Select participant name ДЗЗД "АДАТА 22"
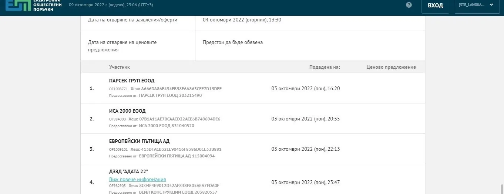This screenshot has height=194, width=504. [128, 172]
